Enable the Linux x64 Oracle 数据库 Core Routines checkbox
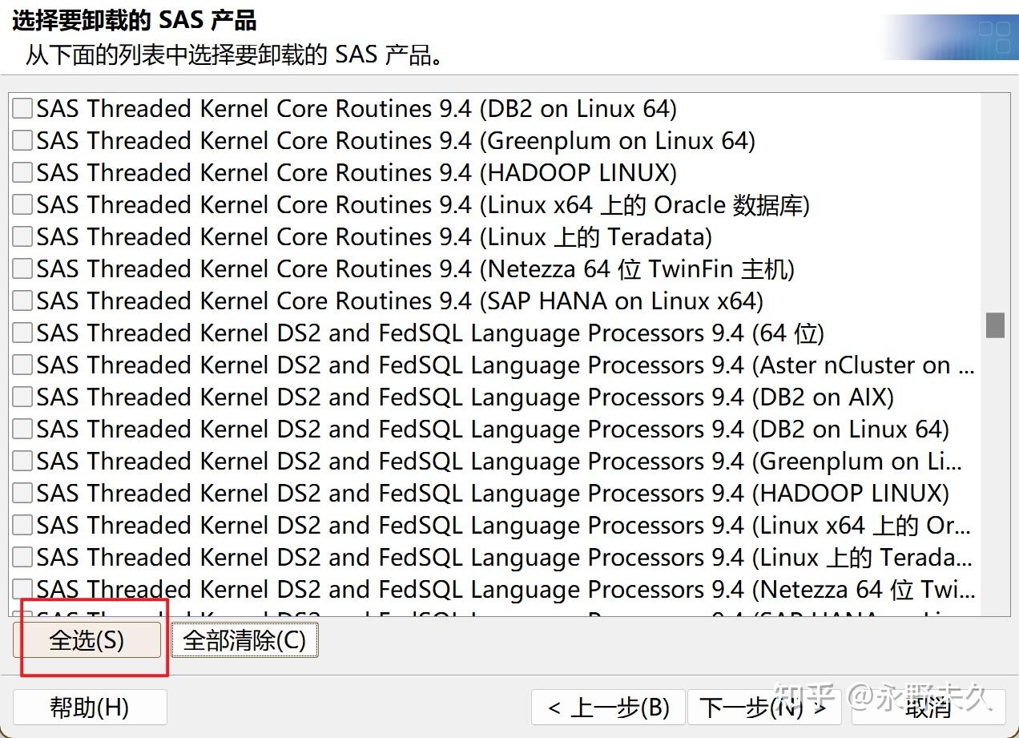This screenshot has height=738, width=1019. coord(22,204)
